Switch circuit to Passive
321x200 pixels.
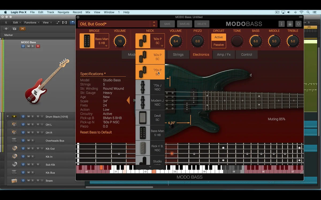click(x=219, y=45)
